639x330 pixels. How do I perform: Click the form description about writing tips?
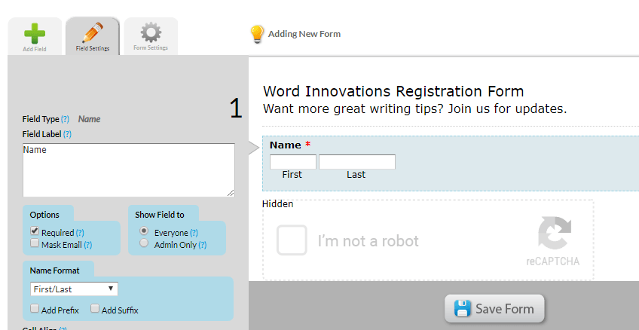tap(415, 108)
